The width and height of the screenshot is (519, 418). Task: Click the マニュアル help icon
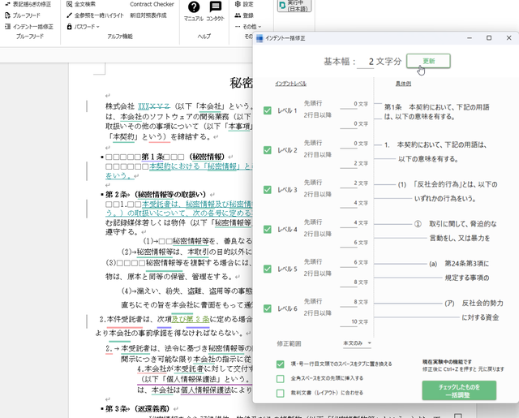tap(193, 8)
